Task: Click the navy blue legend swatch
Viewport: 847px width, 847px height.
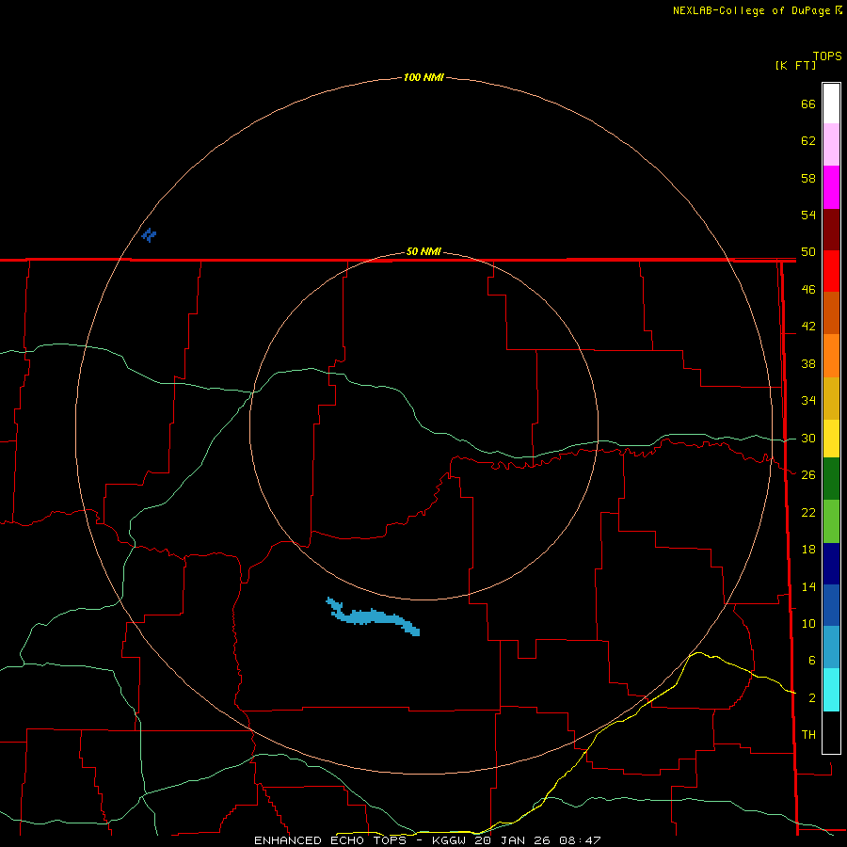Action: pos(831,564)
